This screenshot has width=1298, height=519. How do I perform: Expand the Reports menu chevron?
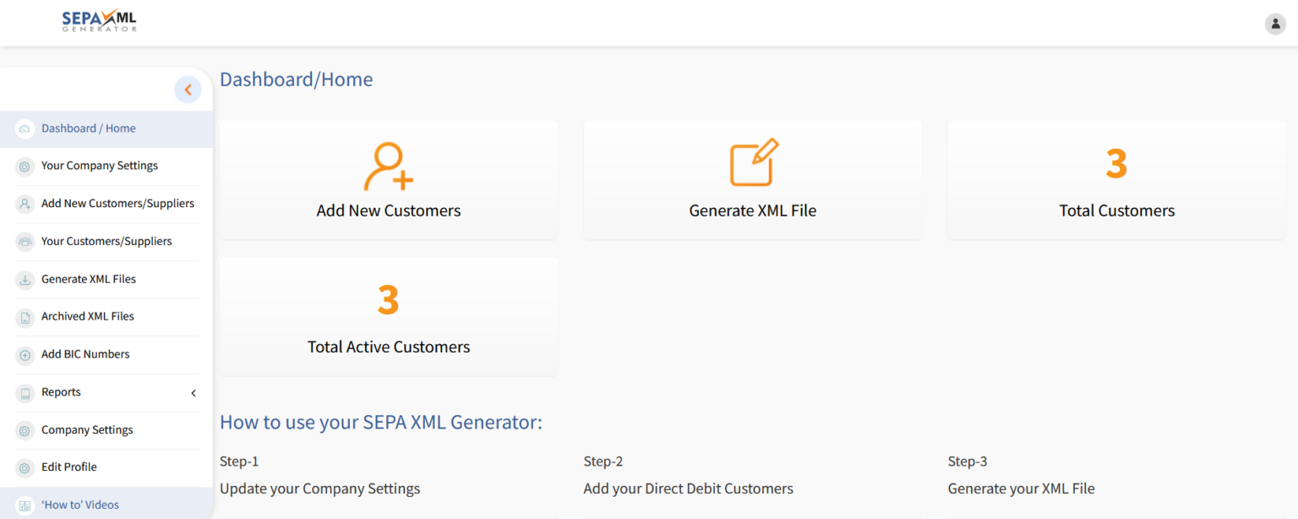(x=193, y=393)
